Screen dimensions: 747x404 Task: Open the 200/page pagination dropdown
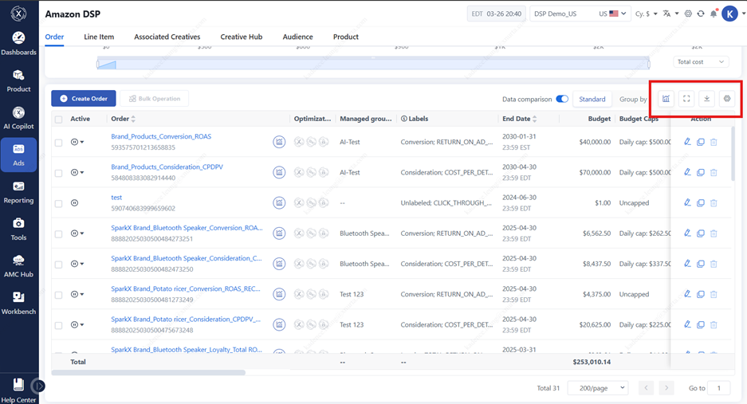(x=597, y=388)
